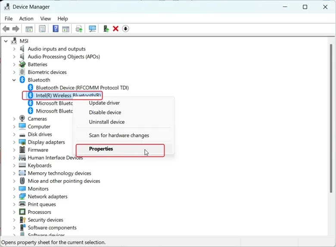Expand Audio inputs and outputs
This screenshot has width=336, height=247.
point(14,49)
